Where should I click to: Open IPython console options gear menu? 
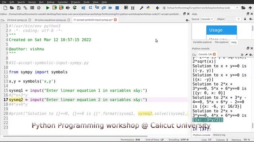[251, 54]
